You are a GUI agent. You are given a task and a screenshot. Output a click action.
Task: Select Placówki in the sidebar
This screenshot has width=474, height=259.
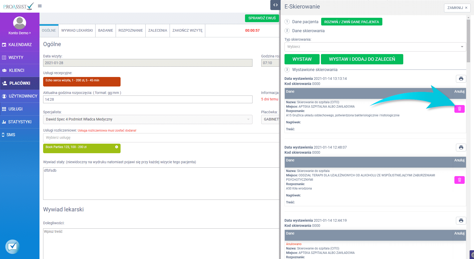(20, 83)
